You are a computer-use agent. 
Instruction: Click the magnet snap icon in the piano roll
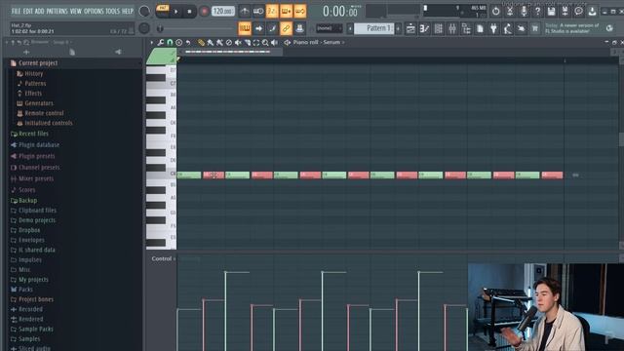170,43
